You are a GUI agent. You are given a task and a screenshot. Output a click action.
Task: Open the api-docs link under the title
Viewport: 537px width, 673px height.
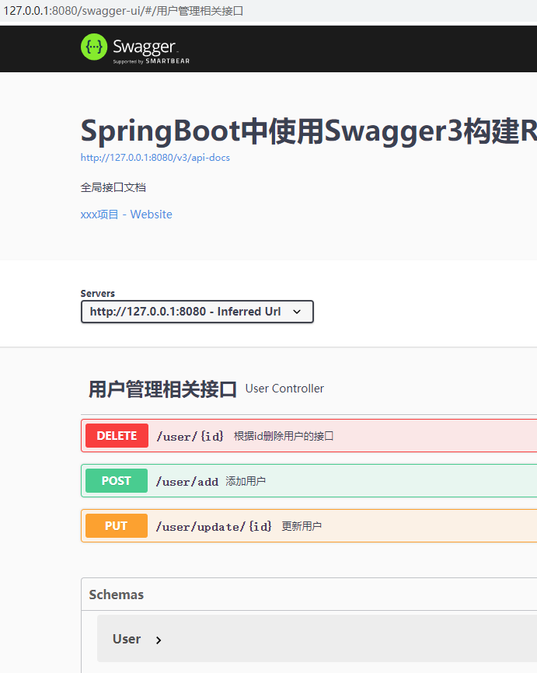[155, 158]
